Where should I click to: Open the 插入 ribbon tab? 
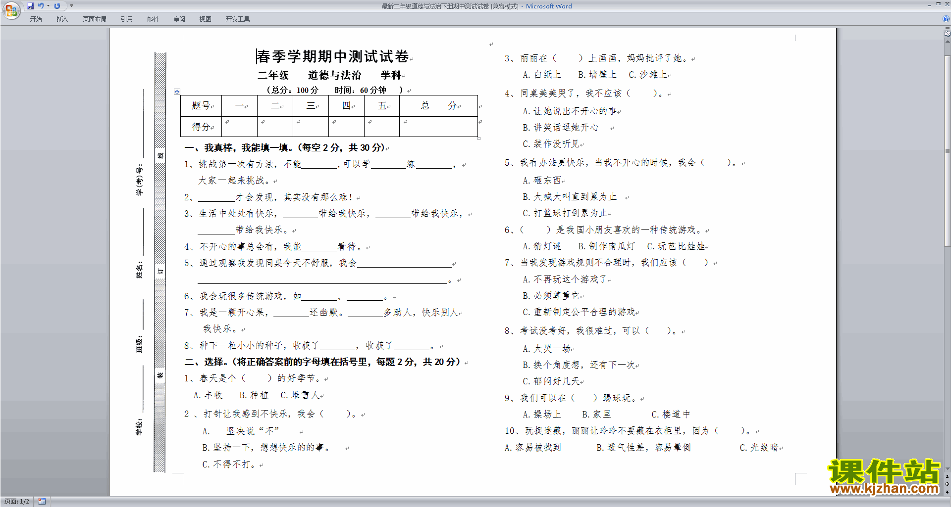pos(62,19)
